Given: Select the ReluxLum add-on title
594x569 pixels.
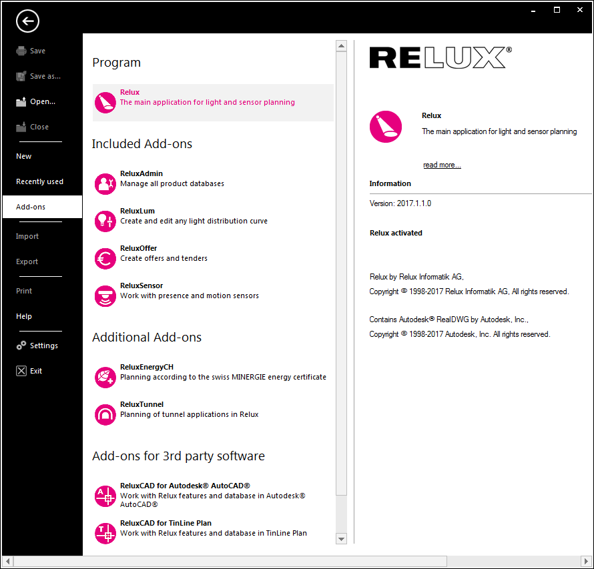Looking at the screenshot, I should tap(137, 211).
